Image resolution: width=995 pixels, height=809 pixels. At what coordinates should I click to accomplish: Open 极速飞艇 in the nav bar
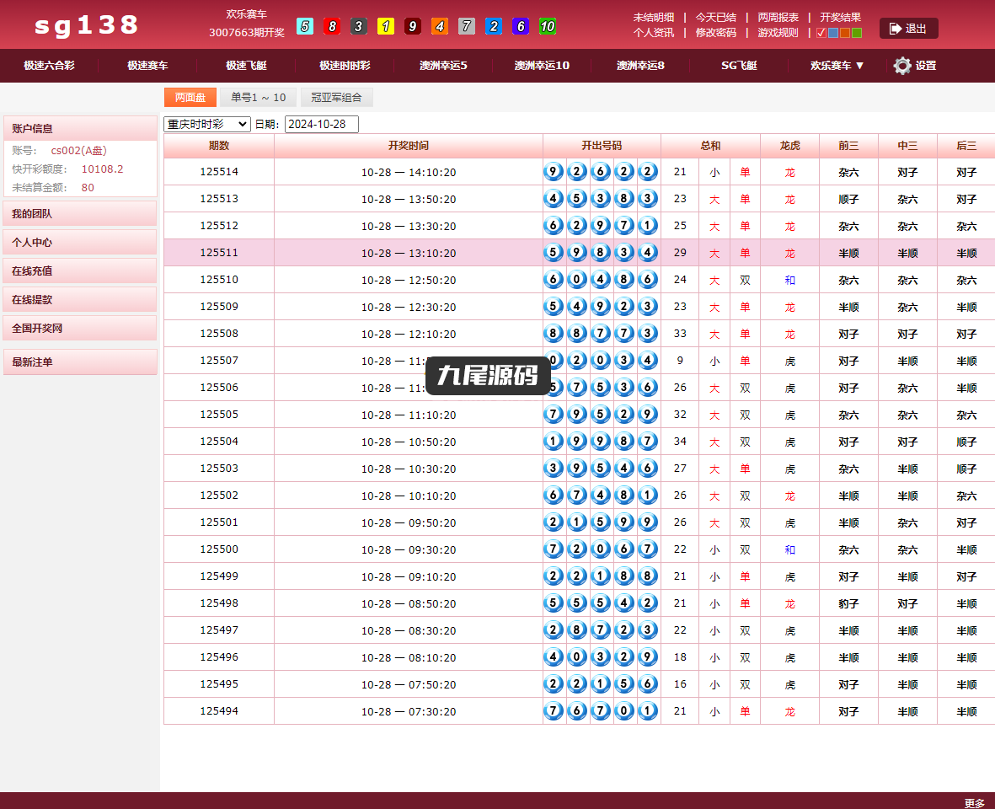tap(246, 66)
